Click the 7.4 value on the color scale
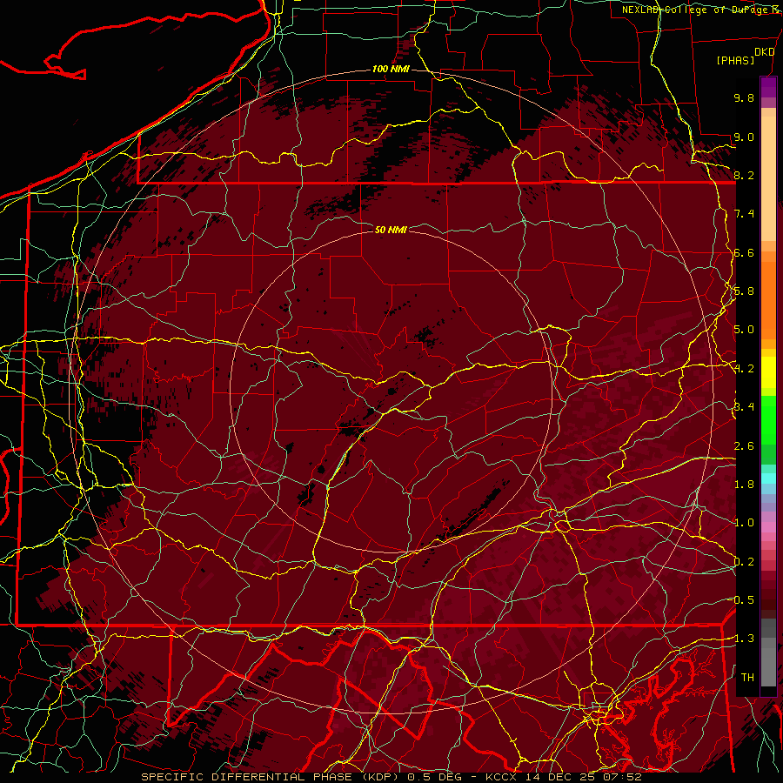 (744, 214)
